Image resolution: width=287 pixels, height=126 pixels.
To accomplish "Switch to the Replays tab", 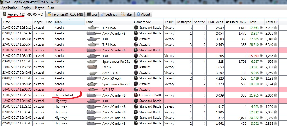I will coord(23,14).
